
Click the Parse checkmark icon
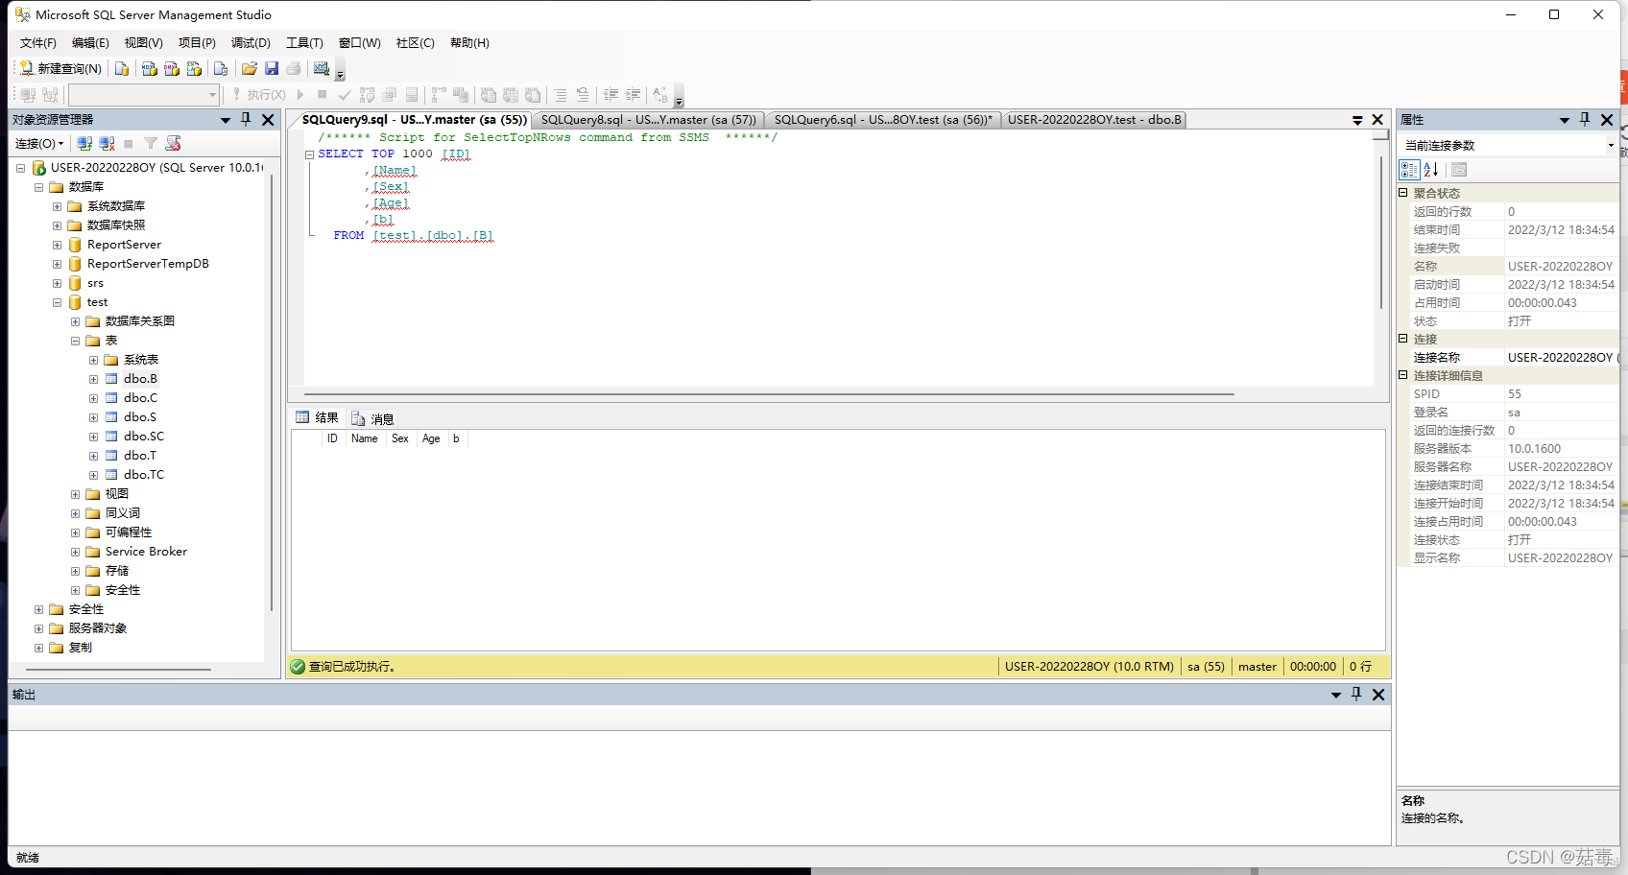pyautogui.click(x=345, y=95)
